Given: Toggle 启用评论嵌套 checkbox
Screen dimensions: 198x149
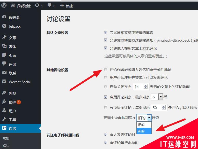Looking at the screenshot, I should tap(105, 97).
